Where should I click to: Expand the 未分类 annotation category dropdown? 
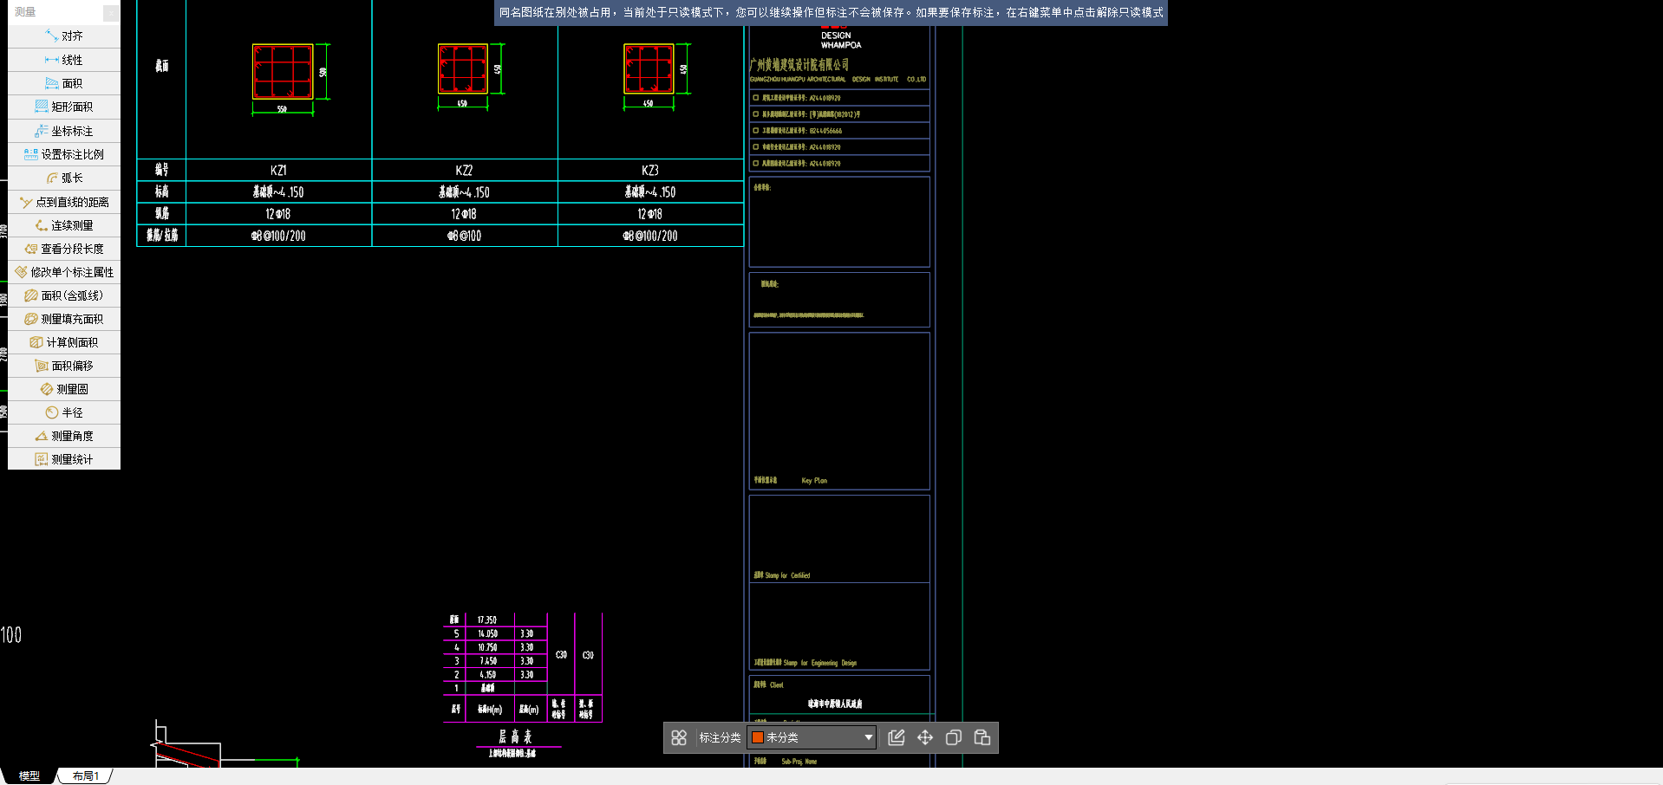(868, 737)
